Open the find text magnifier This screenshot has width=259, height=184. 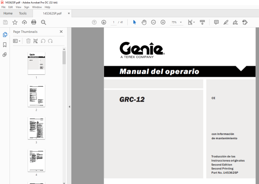(44, 22)
